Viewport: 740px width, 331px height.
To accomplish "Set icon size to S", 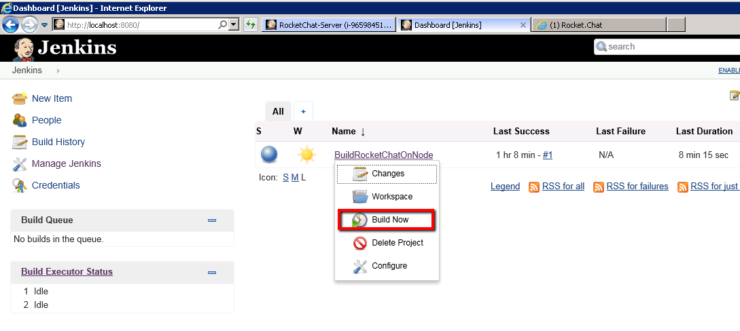I will coord(285,178).
